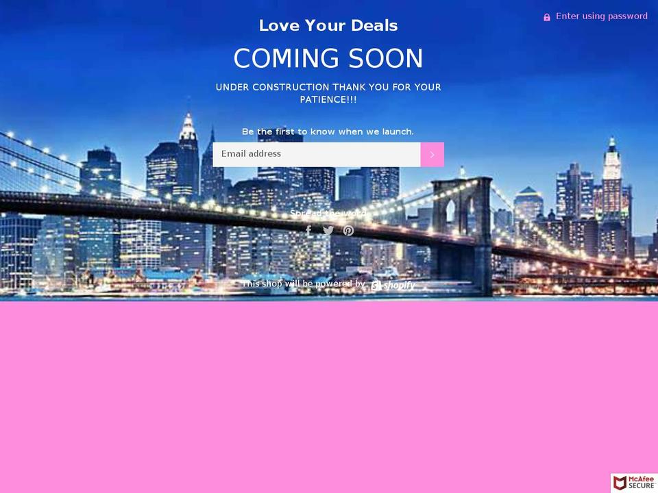658x493 pixels.
Task: Focus the Email address field
Action: (317, 155)
